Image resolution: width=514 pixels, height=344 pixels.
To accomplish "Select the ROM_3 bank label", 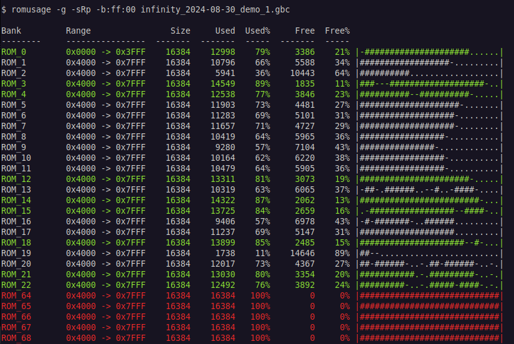I will 14,84.
